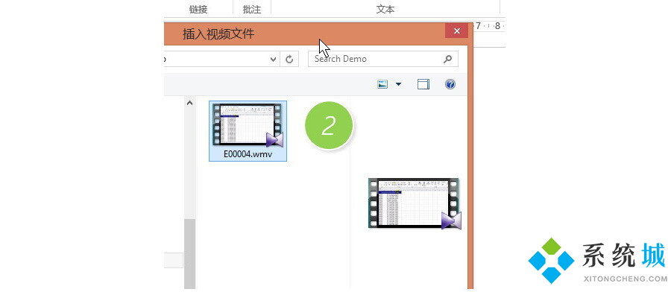Click the 系统城 logo watermark
This screenshot has width=671, height=292.
click(598, 261)
